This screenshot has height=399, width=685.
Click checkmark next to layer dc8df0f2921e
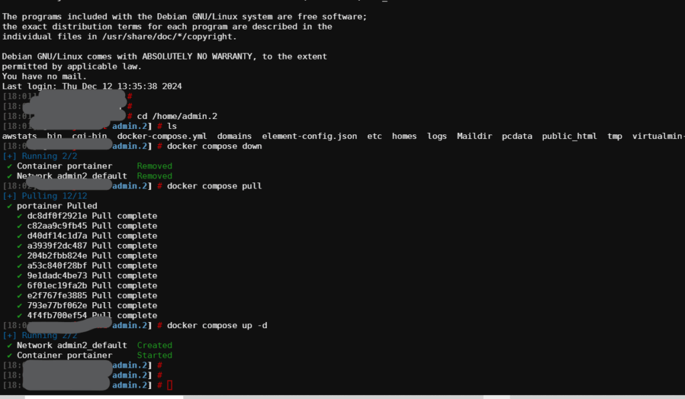pos(20,216)
